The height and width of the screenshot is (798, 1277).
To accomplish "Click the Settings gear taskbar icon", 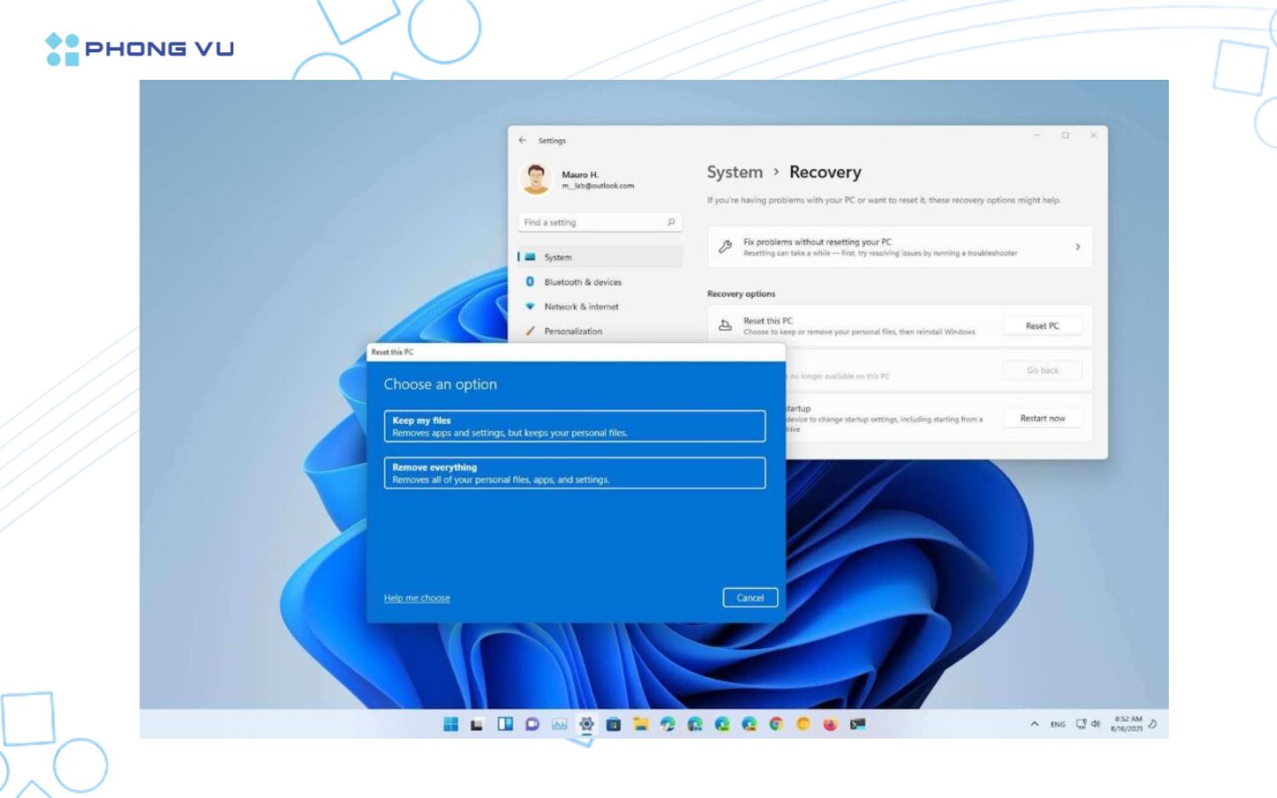I will tap(586, 724).
